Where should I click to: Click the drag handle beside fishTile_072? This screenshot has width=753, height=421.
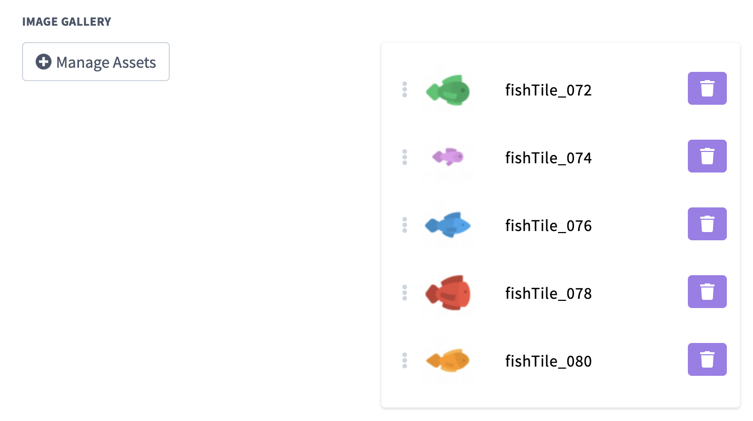[x=405, y=89]
